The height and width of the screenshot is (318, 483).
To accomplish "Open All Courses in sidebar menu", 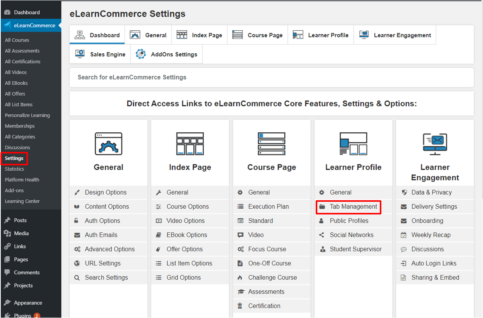I will [x=17, y=40].
